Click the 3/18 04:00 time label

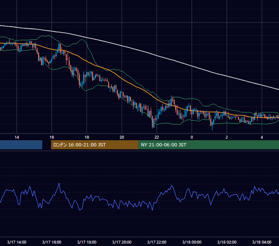[262, 242]
